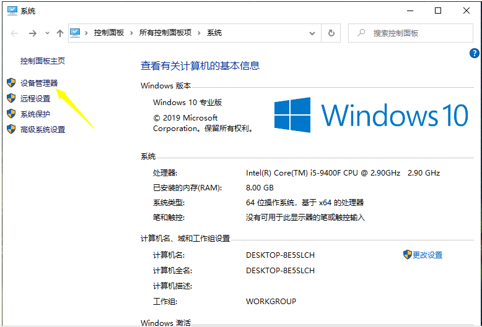Screen dimensions: 482x327
Task: Click the Forward navigation arrow
Action: pos(32,33)
